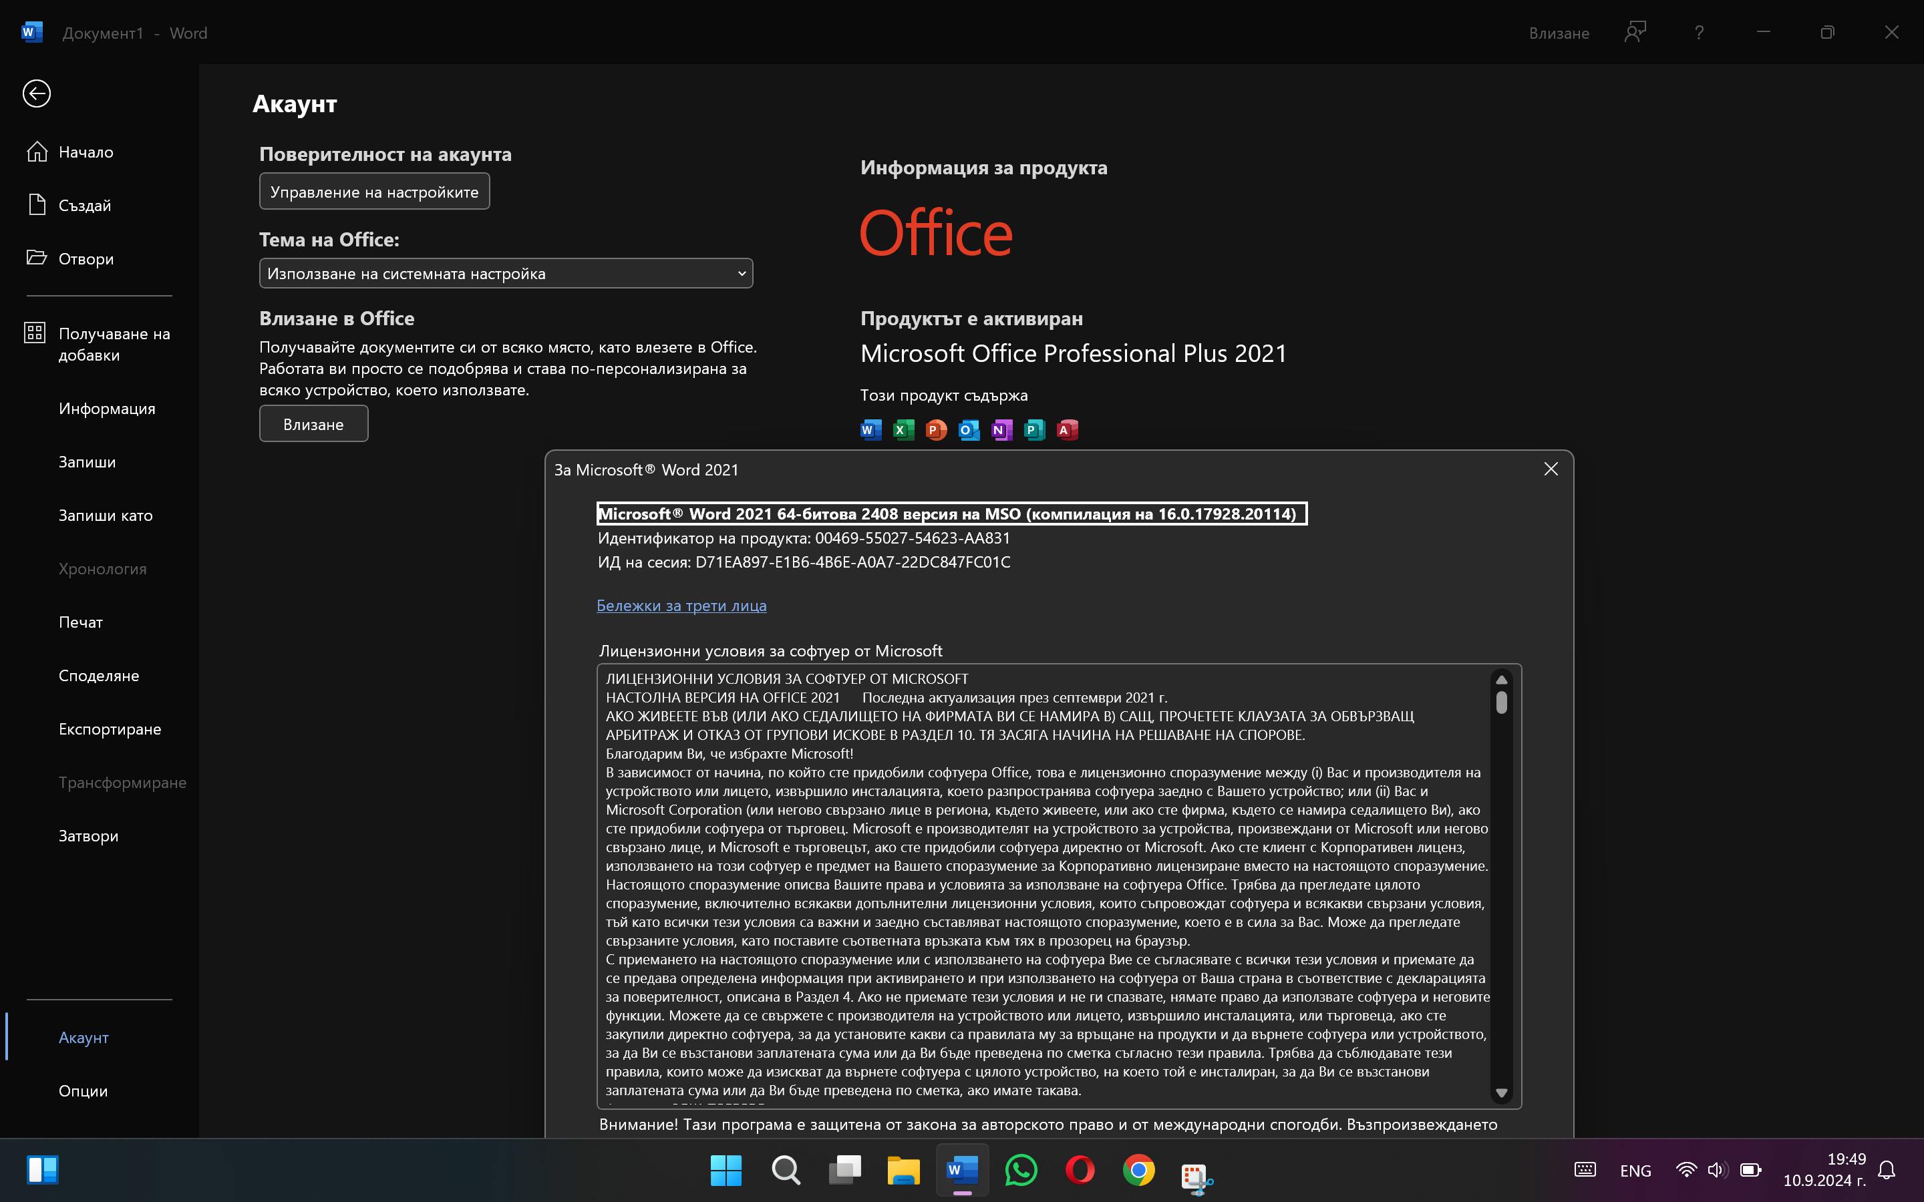Screen dimensions: 1924x1202
Task: Click the Влизане button under sign-in text
Action: click(313, 424)
